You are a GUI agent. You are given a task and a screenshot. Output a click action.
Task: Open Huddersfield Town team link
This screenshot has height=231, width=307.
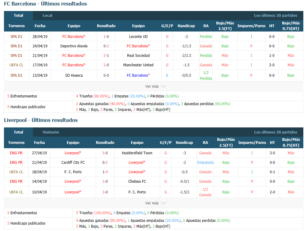tap(137, 153)
